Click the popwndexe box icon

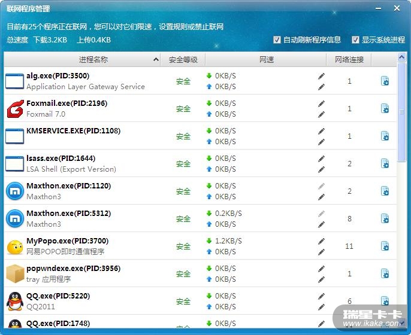(x=15, y=274)
